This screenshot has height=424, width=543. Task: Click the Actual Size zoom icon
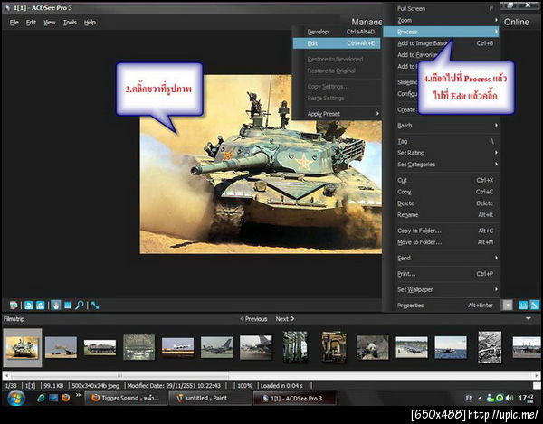523,306
